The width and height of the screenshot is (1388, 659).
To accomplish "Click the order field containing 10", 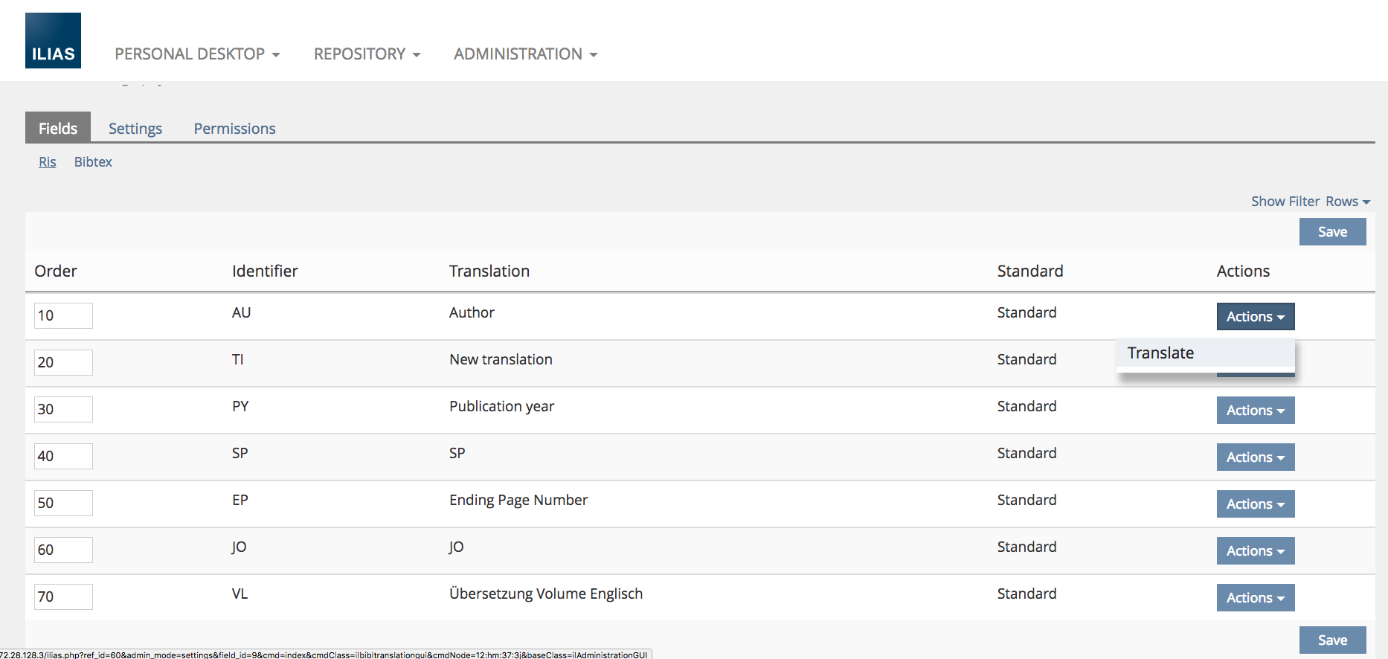I will (63, 315).
